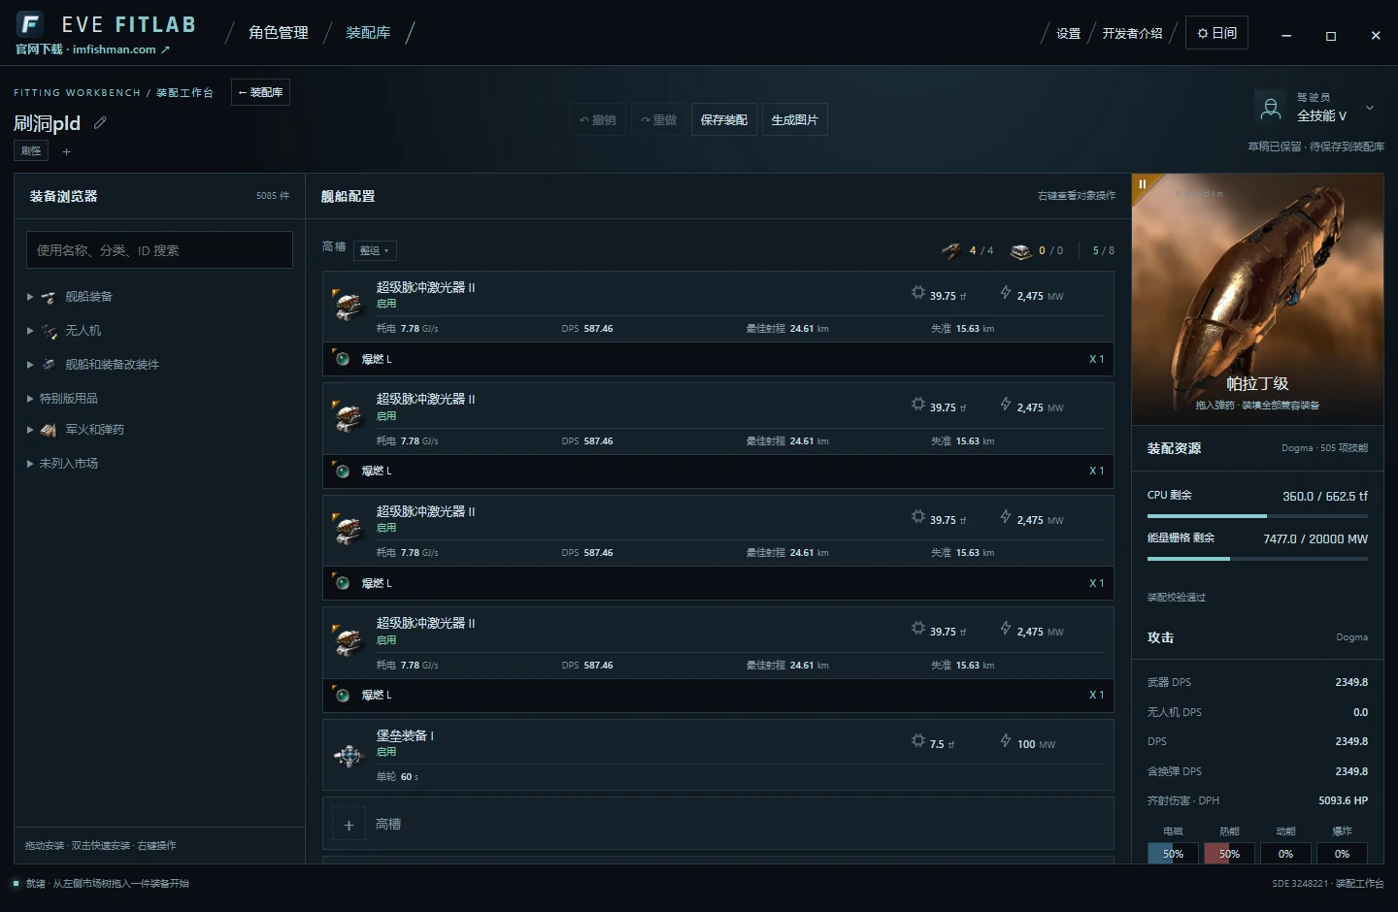Image resolution: width=1398 pixels, height=912 pixels.
Task: Open the 装配库 navigation tab
Action: [369, 33]
